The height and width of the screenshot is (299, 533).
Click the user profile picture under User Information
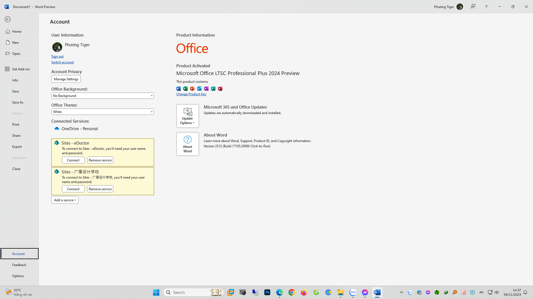[x=57, y=47]
